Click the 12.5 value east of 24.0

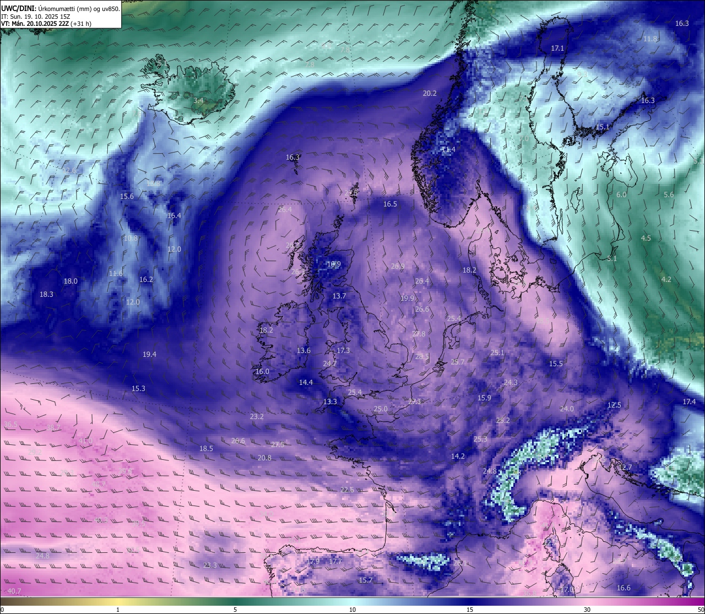pyautogui.click(x=614, y=405)
